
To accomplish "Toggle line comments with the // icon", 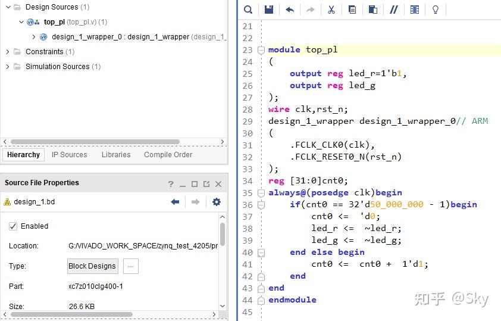I will click(394, 10).
